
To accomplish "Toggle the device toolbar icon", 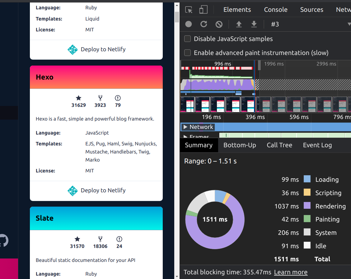I will pyautogui.click(x=203, y=10).
